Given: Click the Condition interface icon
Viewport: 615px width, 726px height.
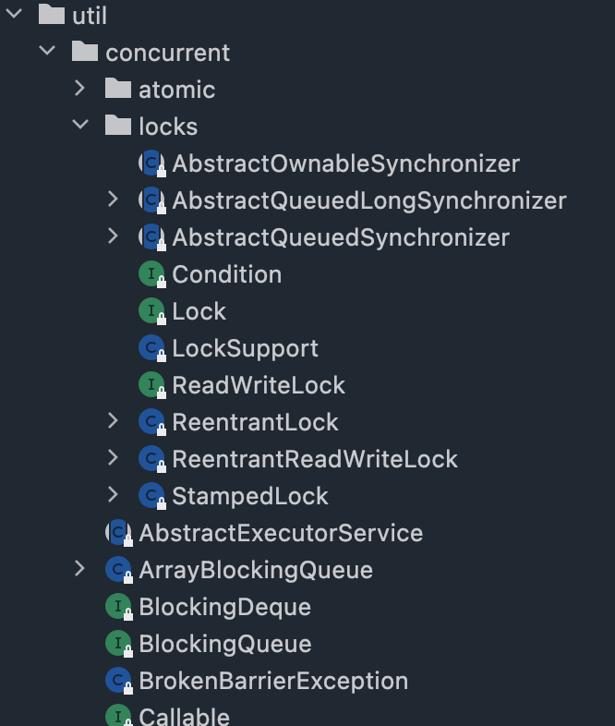Looking at the screenshot, I should [152, 274].
